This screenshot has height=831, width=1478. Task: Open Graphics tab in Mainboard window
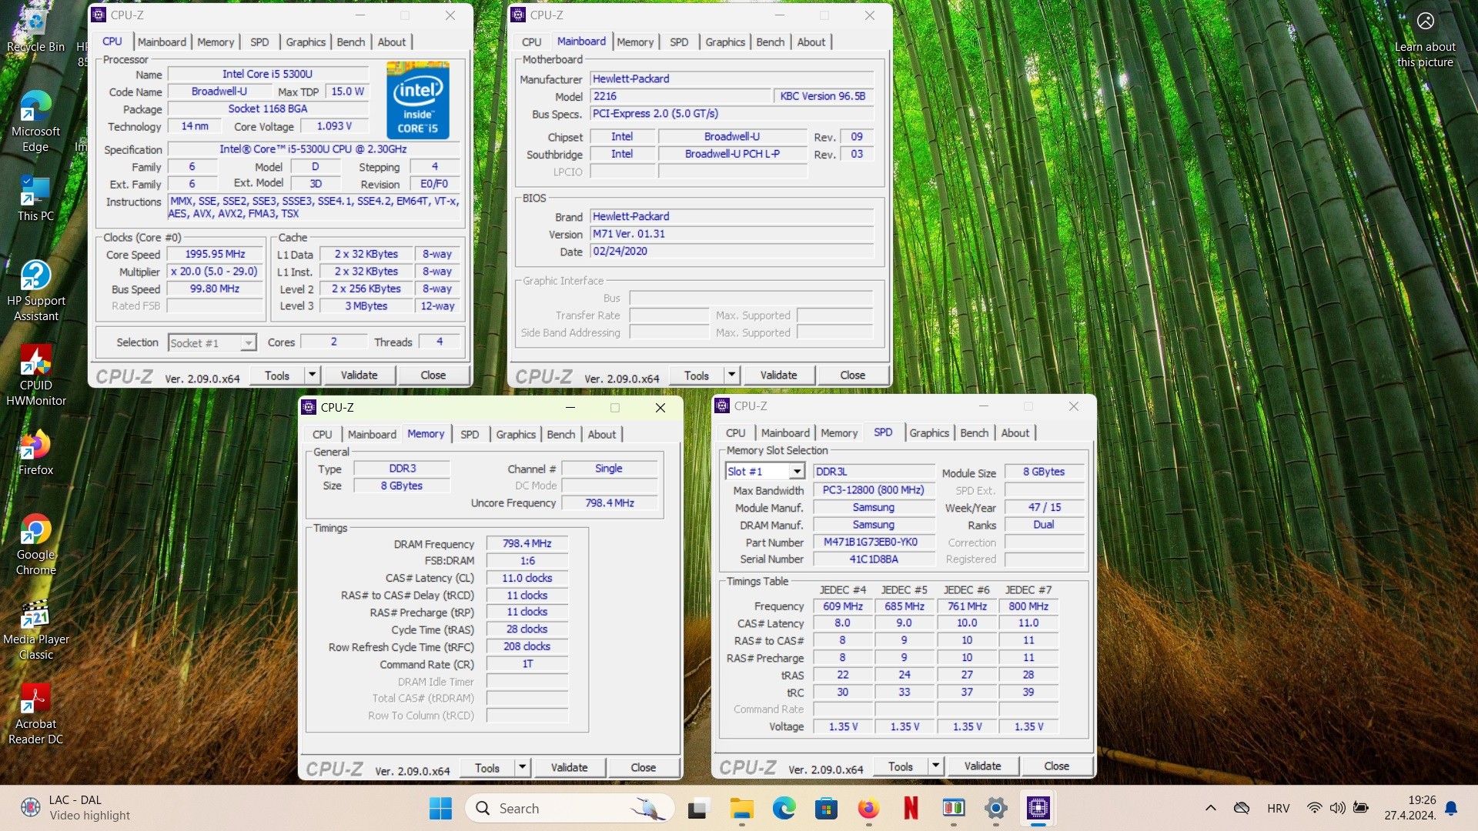point(725,42)
